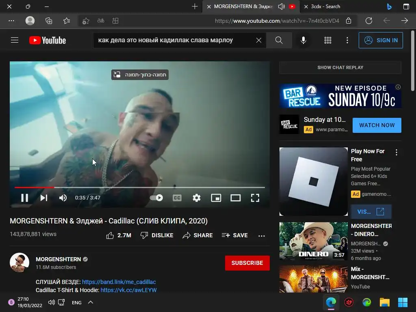Click the DISLIKE button

coord(157,235)
